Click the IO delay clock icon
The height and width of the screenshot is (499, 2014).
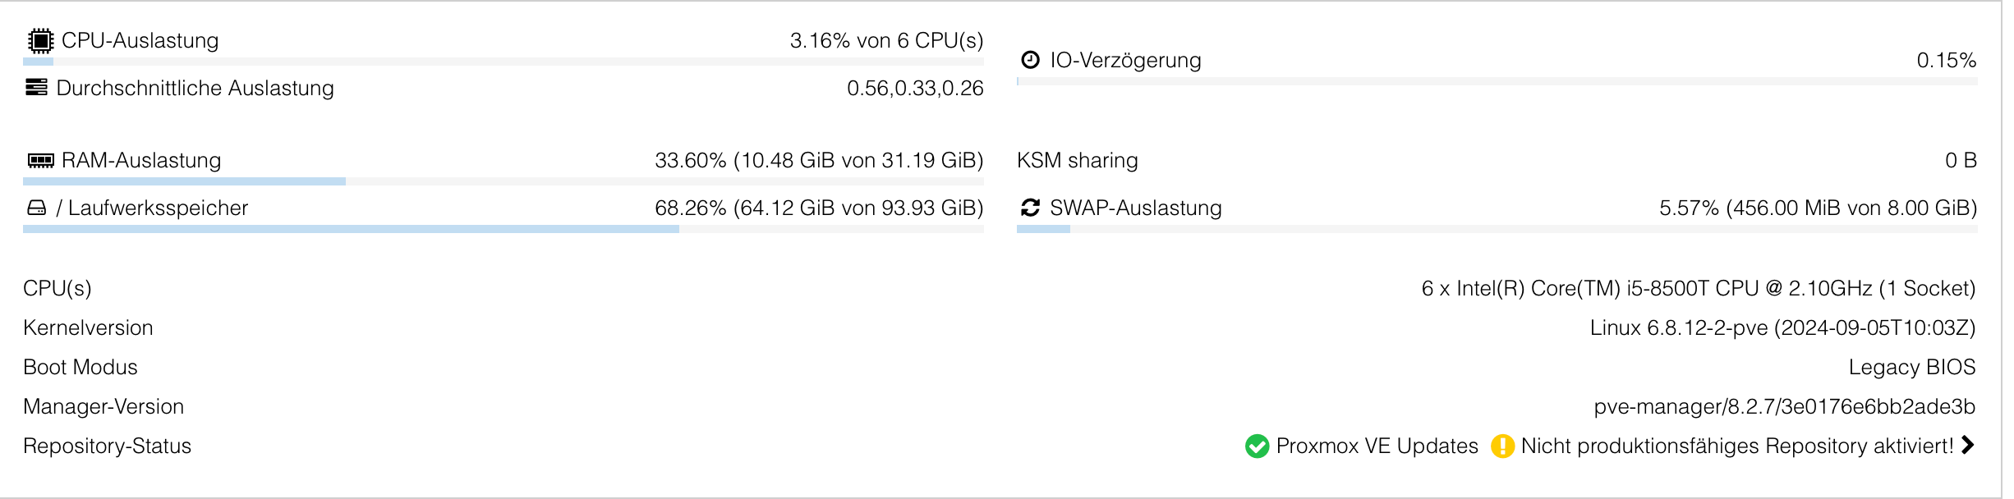click(x=1030, y=60)
